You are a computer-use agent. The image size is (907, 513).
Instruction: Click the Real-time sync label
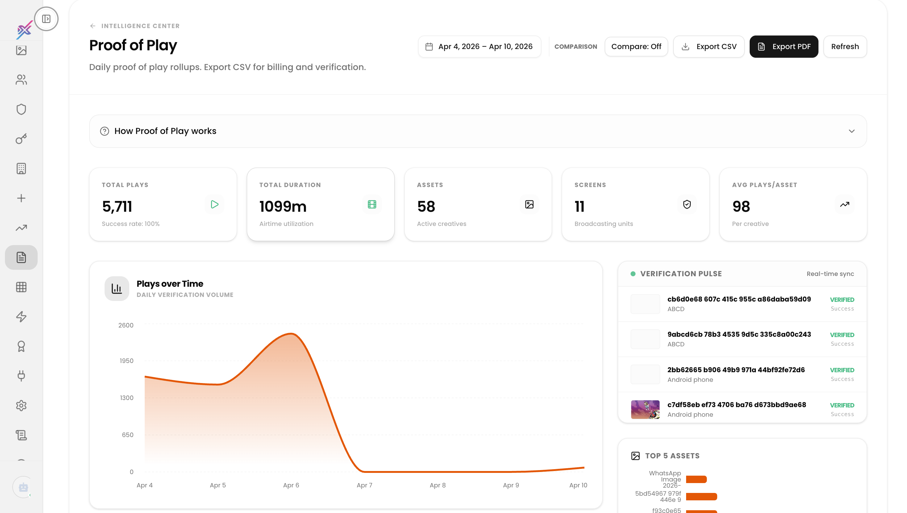point(830,274)
